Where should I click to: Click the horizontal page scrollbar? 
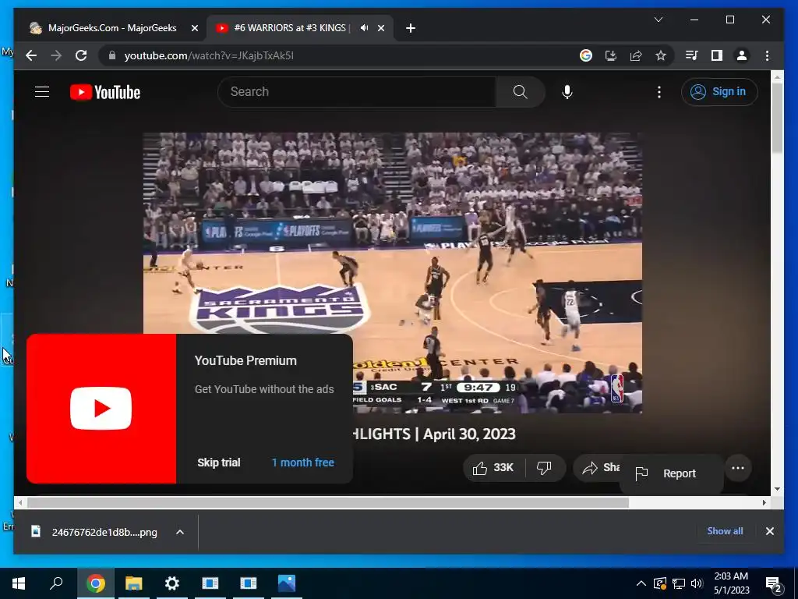click(328, 503)
